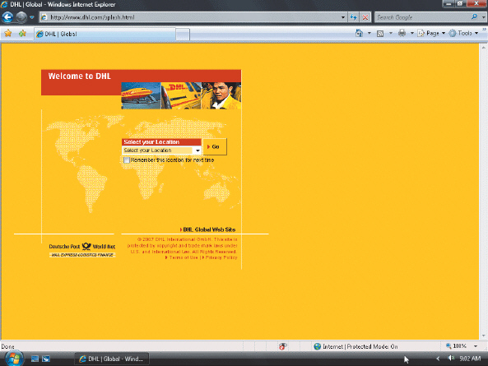Check Remember this location for next time
This screenshot has width=488, height=366.
point(127,160)
